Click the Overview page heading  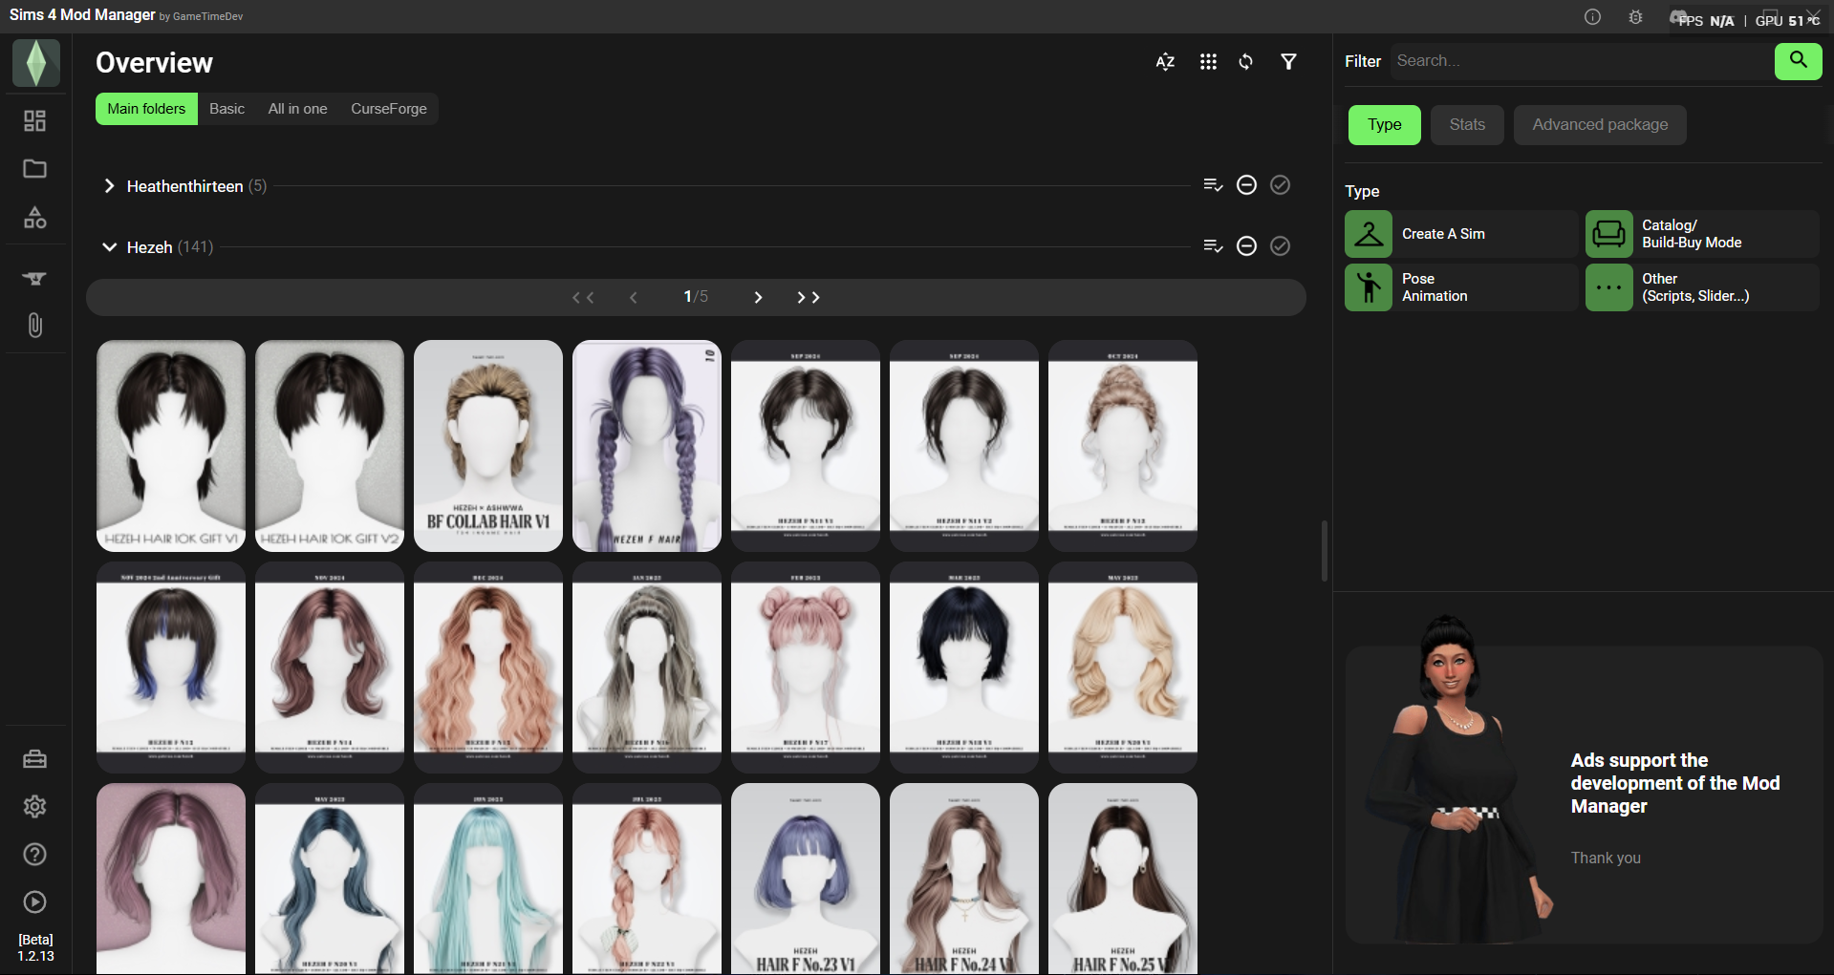click(x=154, y=63)
